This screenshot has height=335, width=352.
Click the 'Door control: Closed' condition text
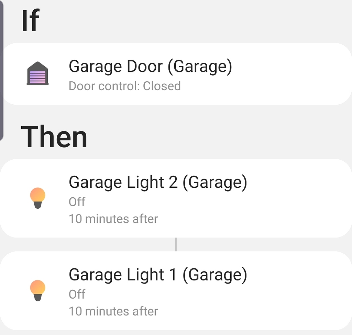click(124, 86)
